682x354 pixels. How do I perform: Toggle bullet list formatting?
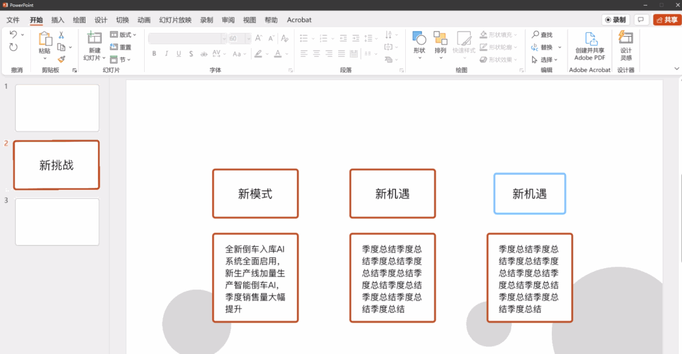304,39
